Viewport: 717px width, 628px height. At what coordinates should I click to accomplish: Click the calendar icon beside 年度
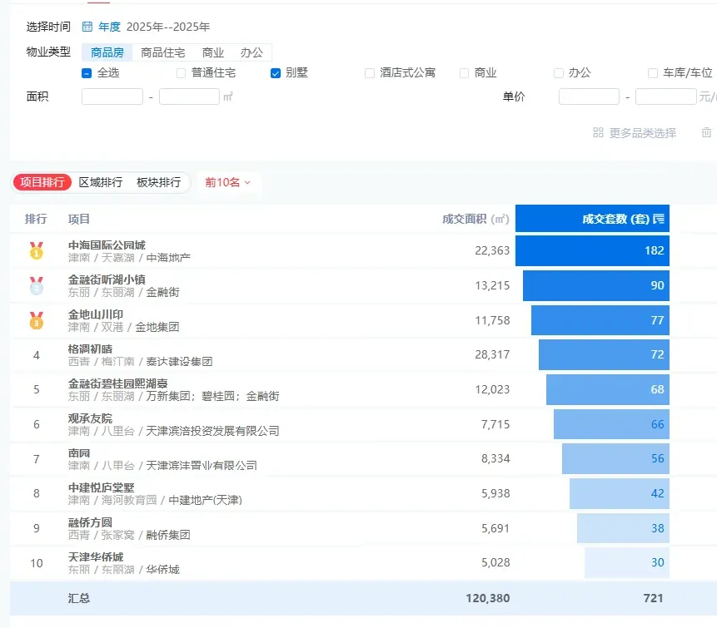pos(87,27)
